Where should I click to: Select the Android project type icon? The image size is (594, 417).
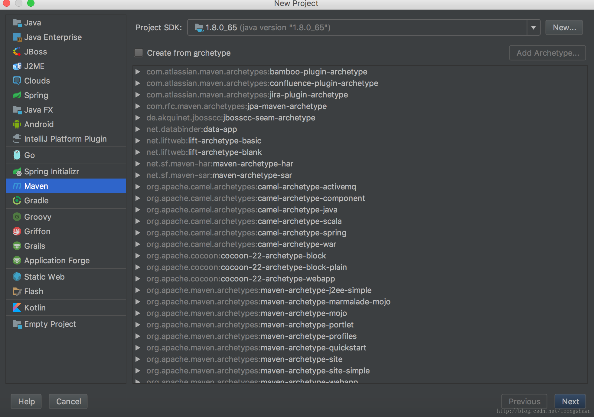(17, 123)
